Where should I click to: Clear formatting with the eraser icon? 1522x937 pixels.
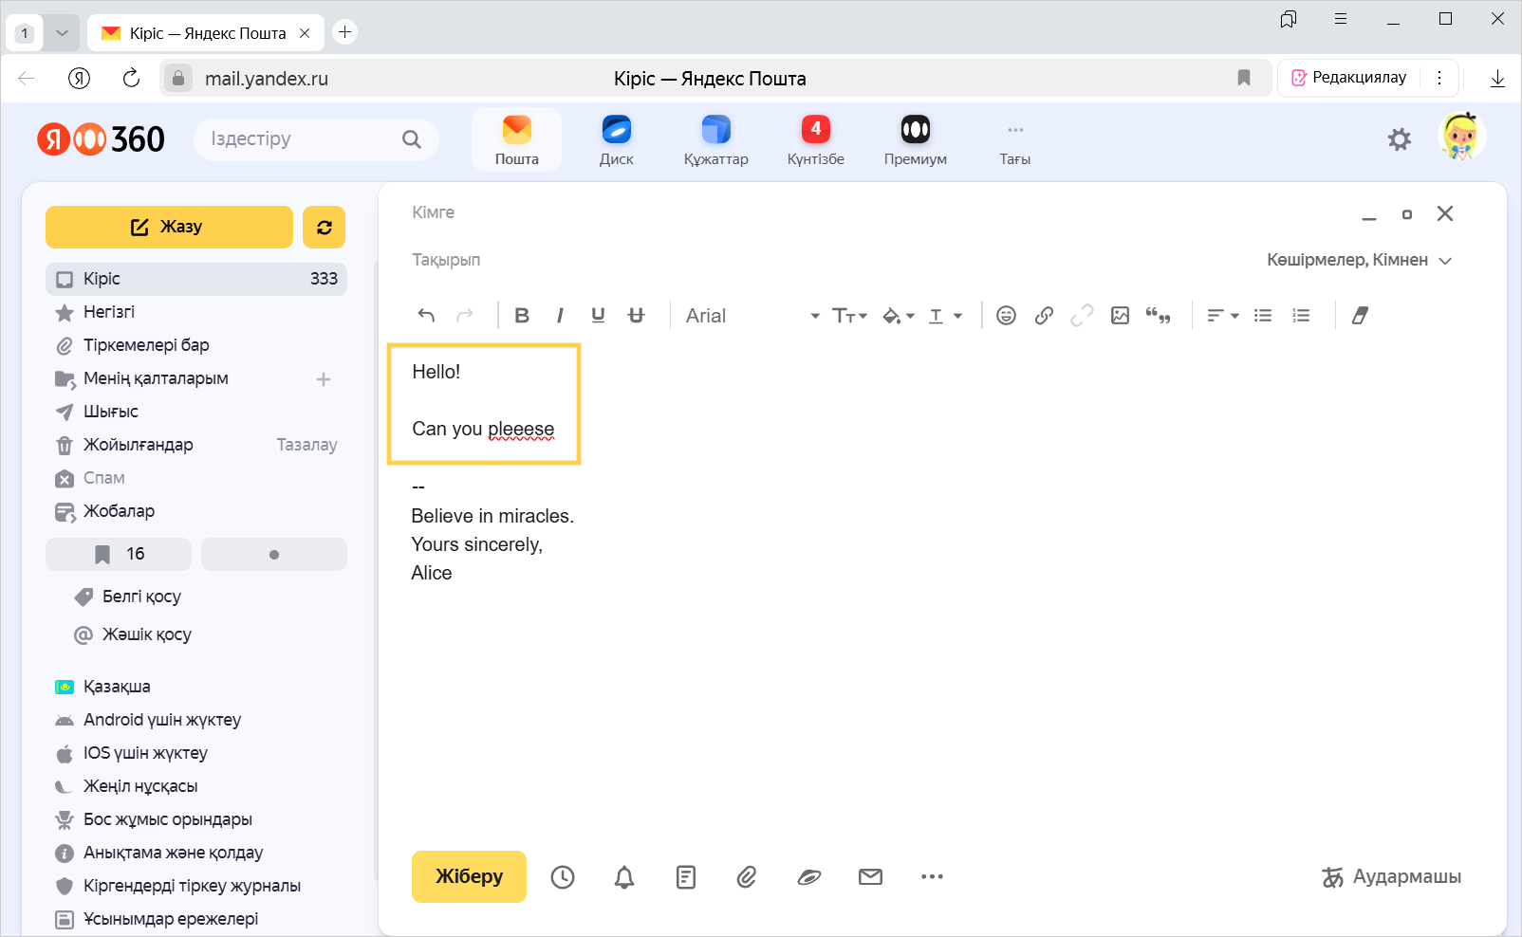click(x=1360, y=316)
